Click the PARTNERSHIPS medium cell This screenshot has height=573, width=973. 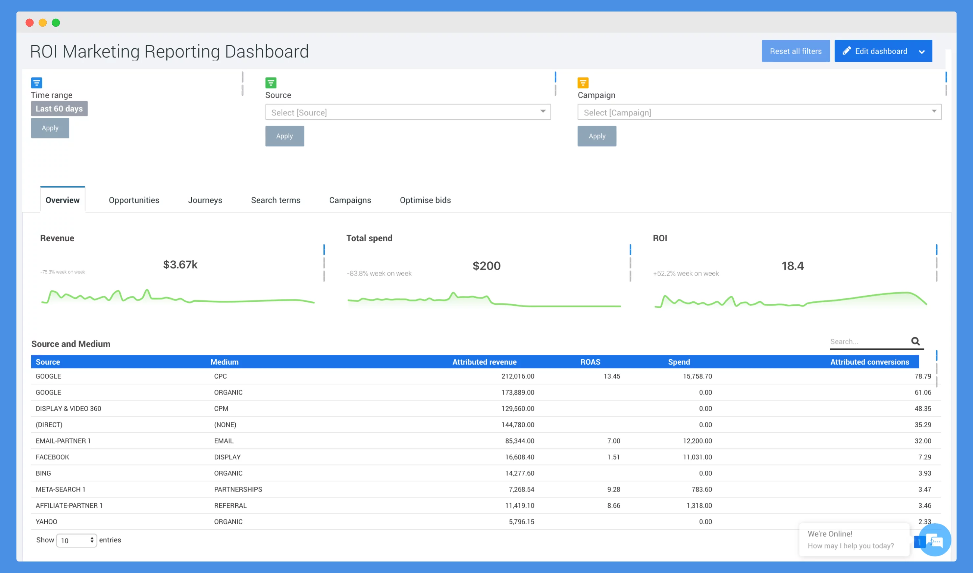pyautogui.click(x=238, y=489)
